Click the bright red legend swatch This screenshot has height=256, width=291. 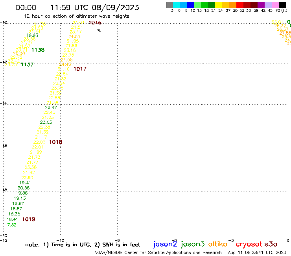tap(240, 5)
